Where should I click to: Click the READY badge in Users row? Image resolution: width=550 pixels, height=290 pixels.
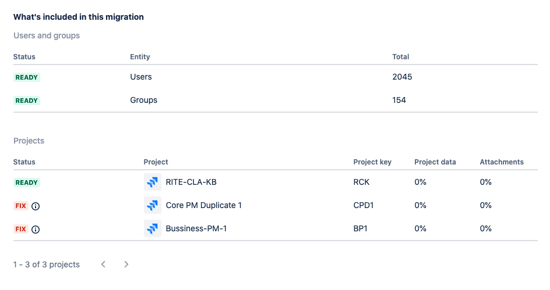pyautogui.click(x=26, y=77)
